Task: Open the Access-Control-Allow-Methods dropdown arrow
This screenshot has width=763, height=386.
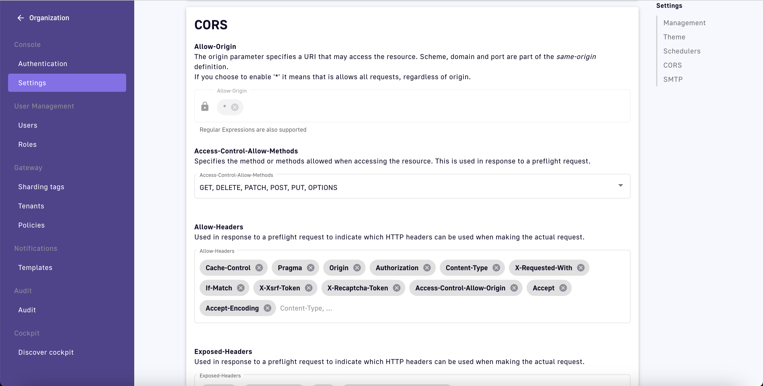Action: pos(620,186)
